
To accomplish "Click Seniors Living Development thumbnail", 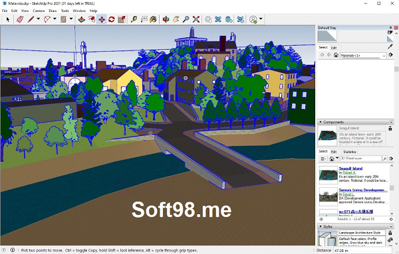I will (x=329, y=196).
